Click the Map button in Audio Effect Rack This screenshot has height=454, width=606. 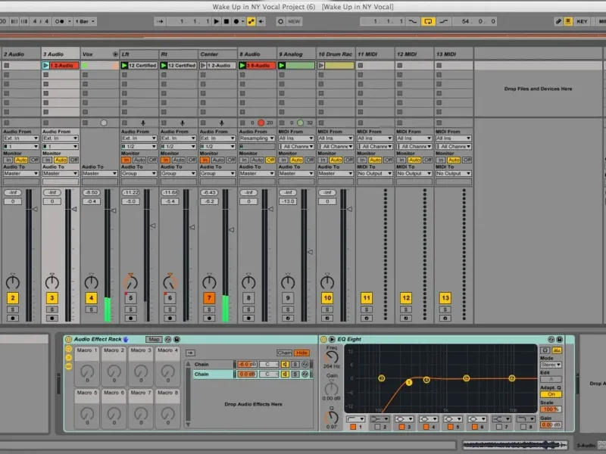tap(154, 340)
